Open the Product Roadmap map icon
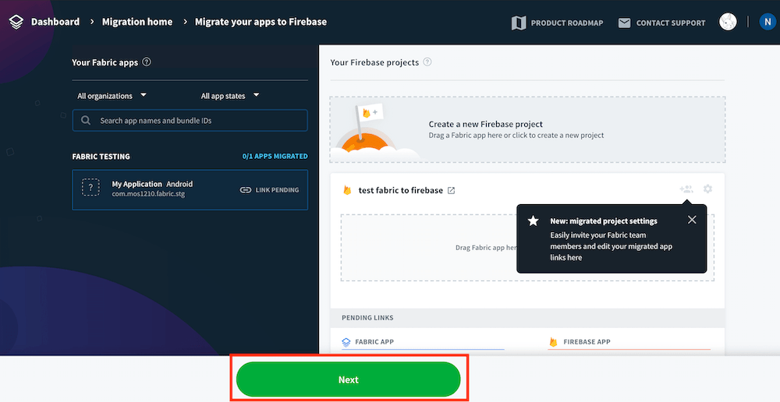Image resolution: width=780 pixels, height=402 pixels. pos(519,23)
